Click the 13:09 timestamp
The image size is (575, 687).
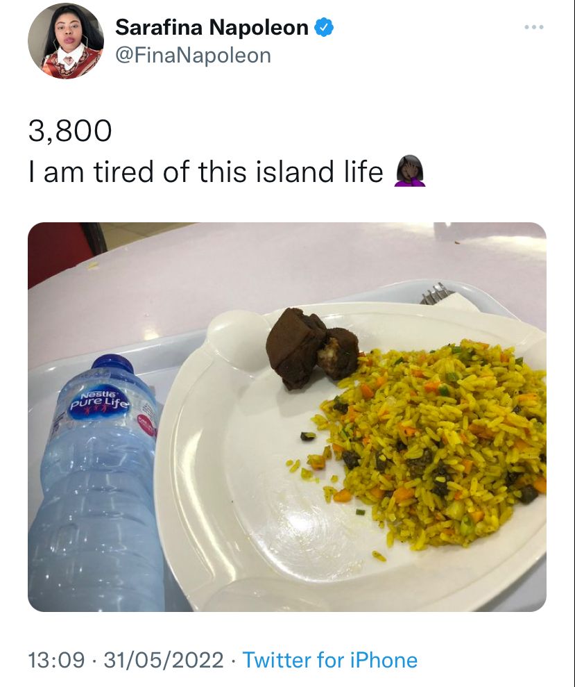[56, 660]
